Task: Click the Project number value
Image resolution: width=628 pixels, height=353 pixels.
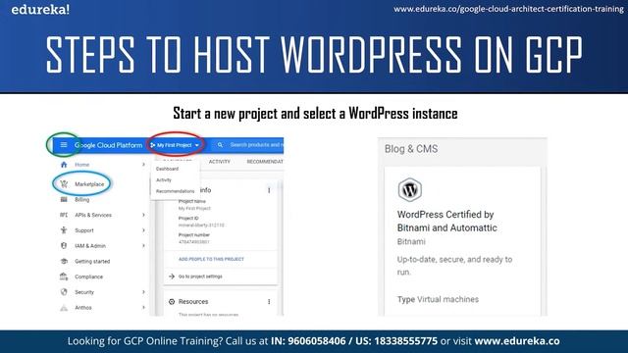Action: tap(194, 242)
